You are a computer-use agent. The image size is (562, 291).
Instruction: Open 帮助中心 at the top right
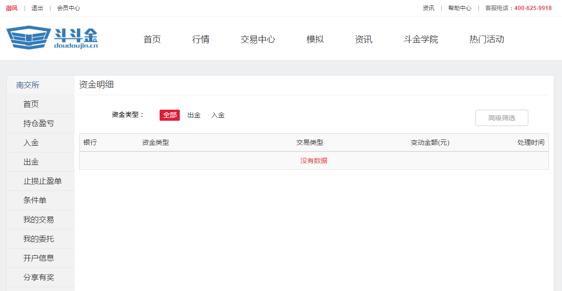(x=460, y=8)
